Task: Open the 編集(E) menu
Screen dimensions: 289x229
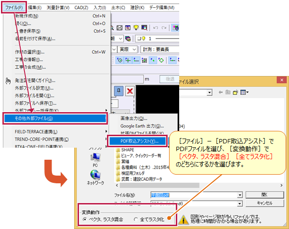Action: (35, 8)
